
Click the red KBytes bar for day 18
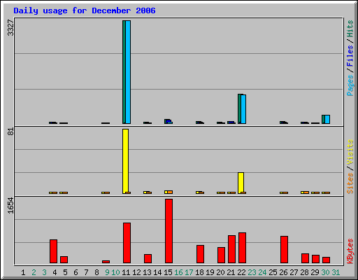[200, 254]
